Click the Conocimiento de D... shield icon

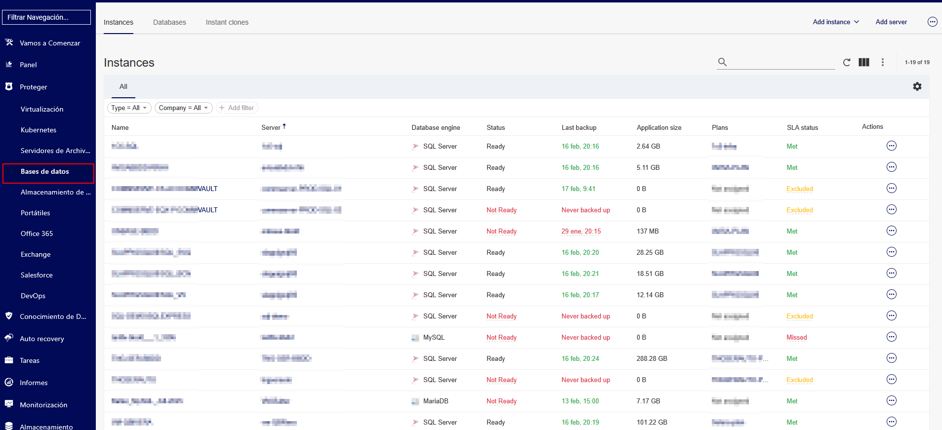pos(9,316)
